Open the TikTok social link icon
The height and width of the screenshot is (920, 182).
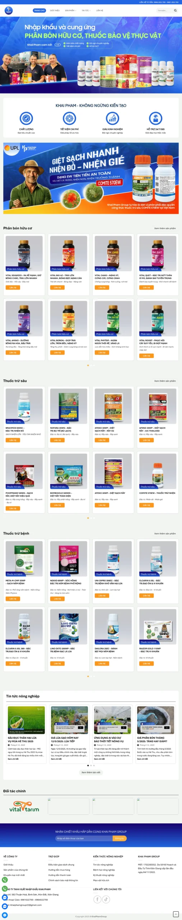(106, 900)
